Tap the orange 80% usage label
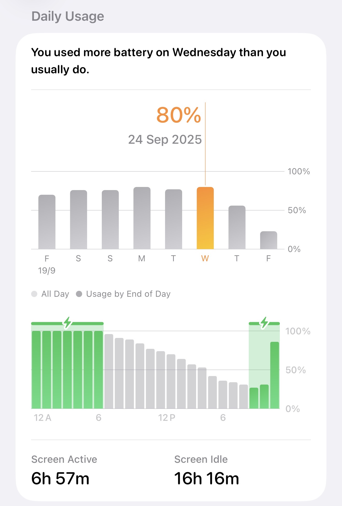Screen dimensions: 342x506 (x=179, y=115)
